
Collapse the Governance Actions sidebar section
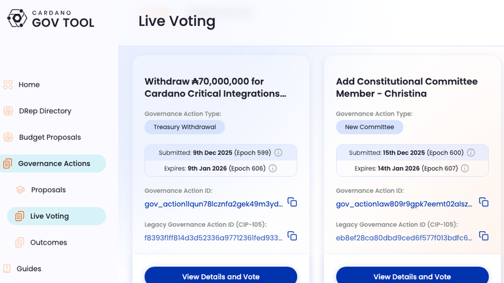[x=54, y=164]
